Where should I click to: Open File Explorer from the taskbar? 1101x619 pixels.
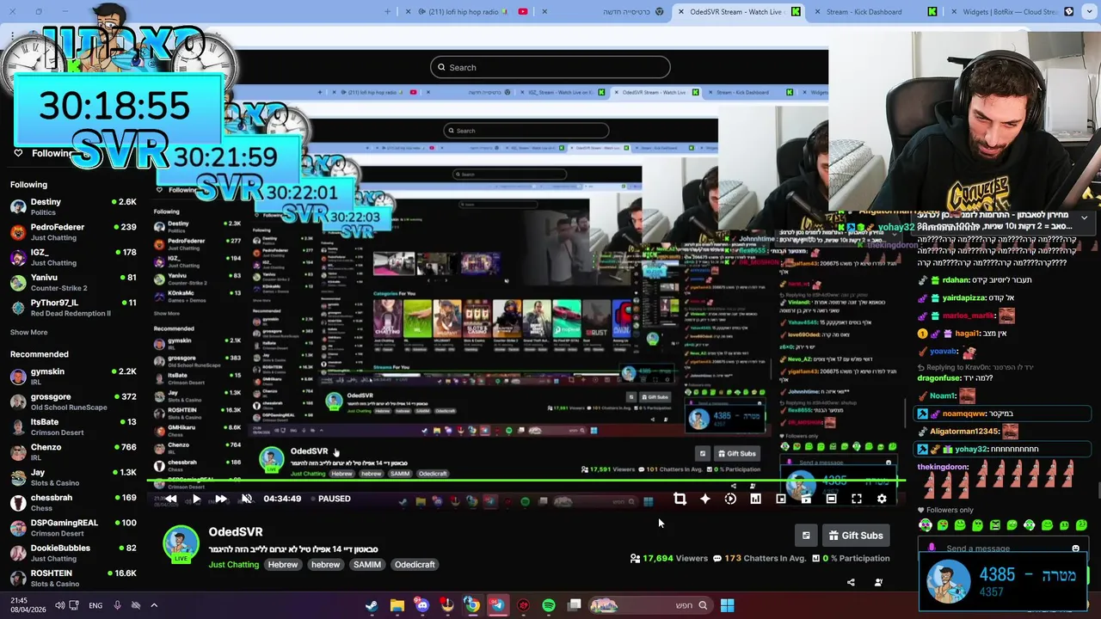[x=397, y=605]
